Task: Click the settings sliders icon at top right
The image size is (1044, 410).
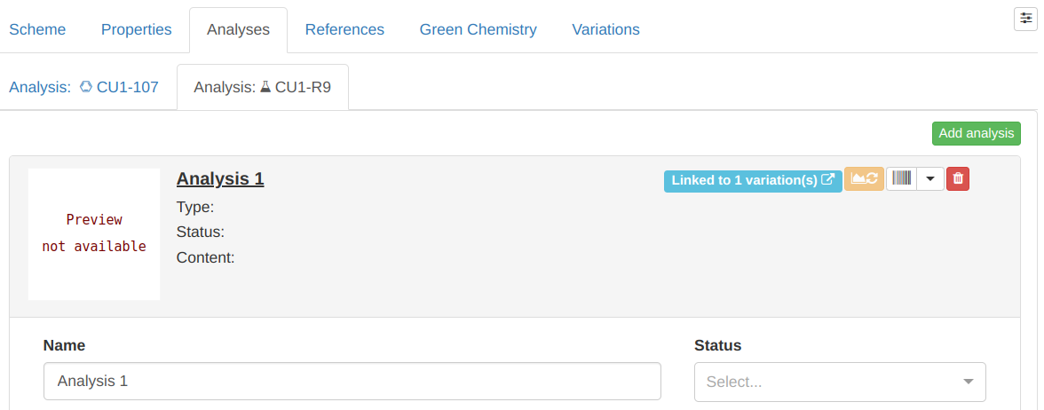Action: coord(1025,19)
